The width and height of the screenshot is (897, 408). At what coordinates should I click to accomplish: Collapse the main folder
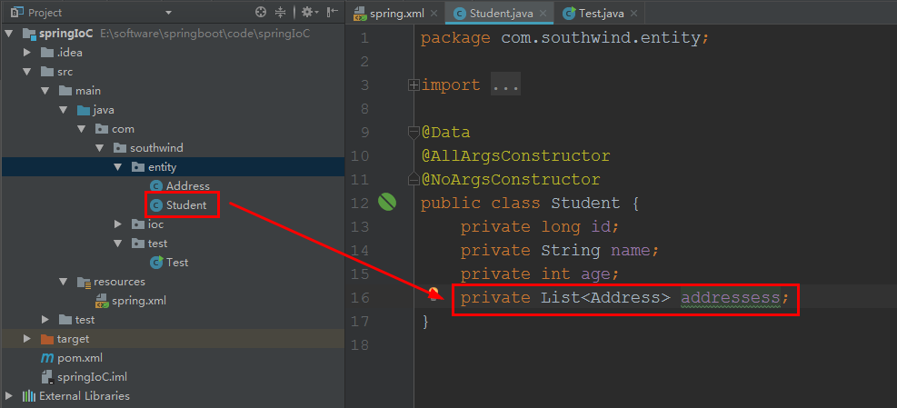45,91
